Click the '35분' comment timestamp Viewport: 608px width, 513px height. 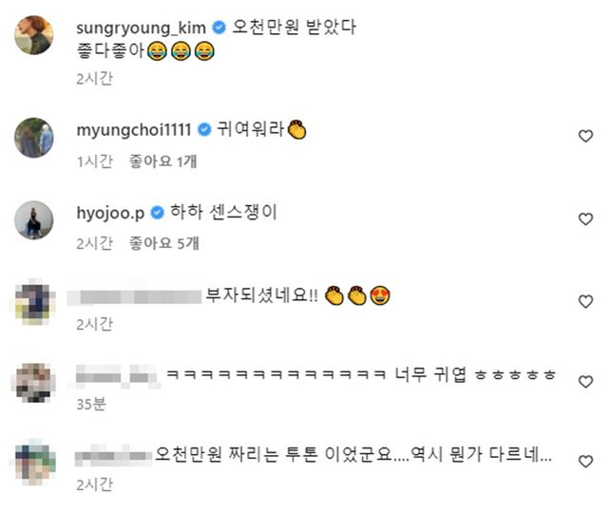[x=90, y=404]
